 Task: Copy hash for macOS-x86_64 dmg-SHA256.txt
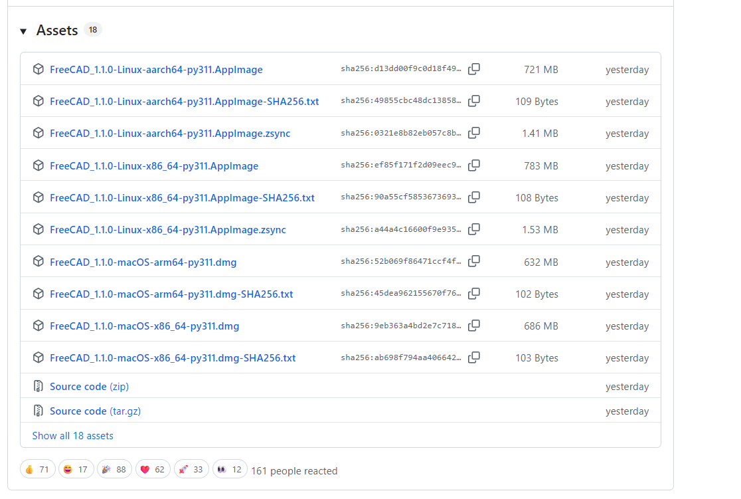click(x=474, y=357)
